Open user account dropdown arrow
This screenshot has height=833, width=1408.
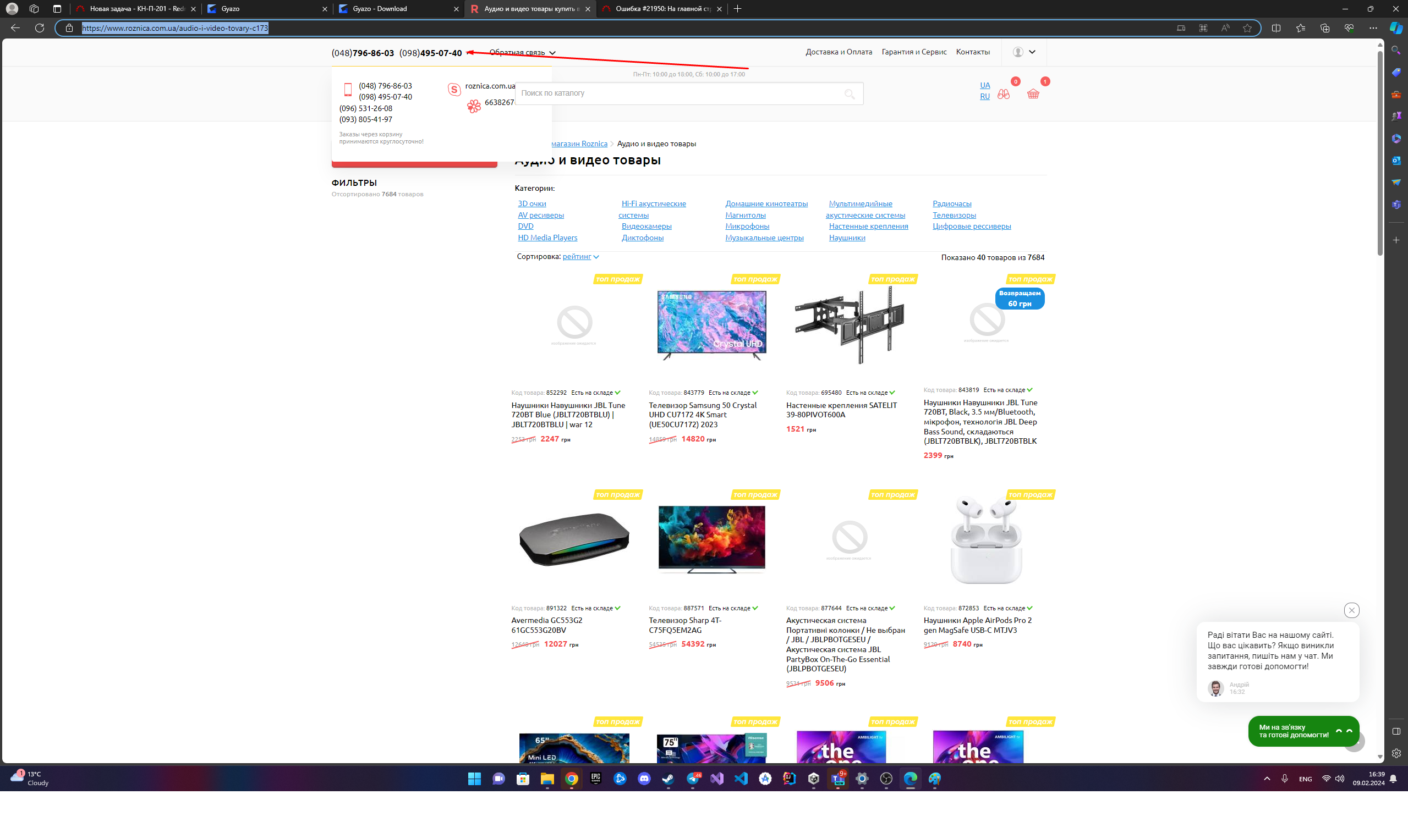(x=1032, y=52)
